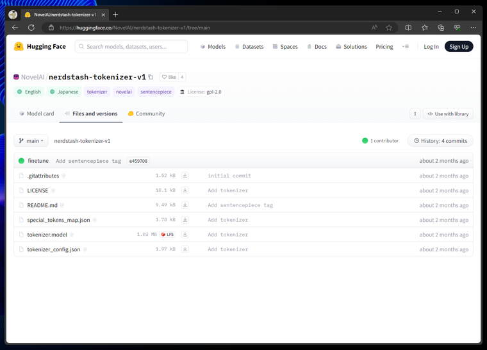Open Spaces in navigation

285,47
